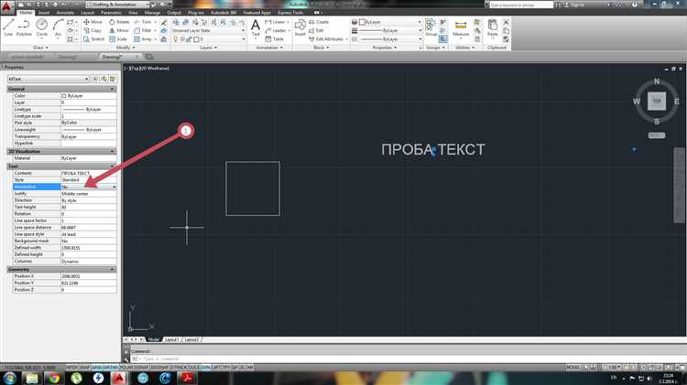Open the Annotate ribbon tab
The image size is (687, 385).
click(x=65, y=13)
